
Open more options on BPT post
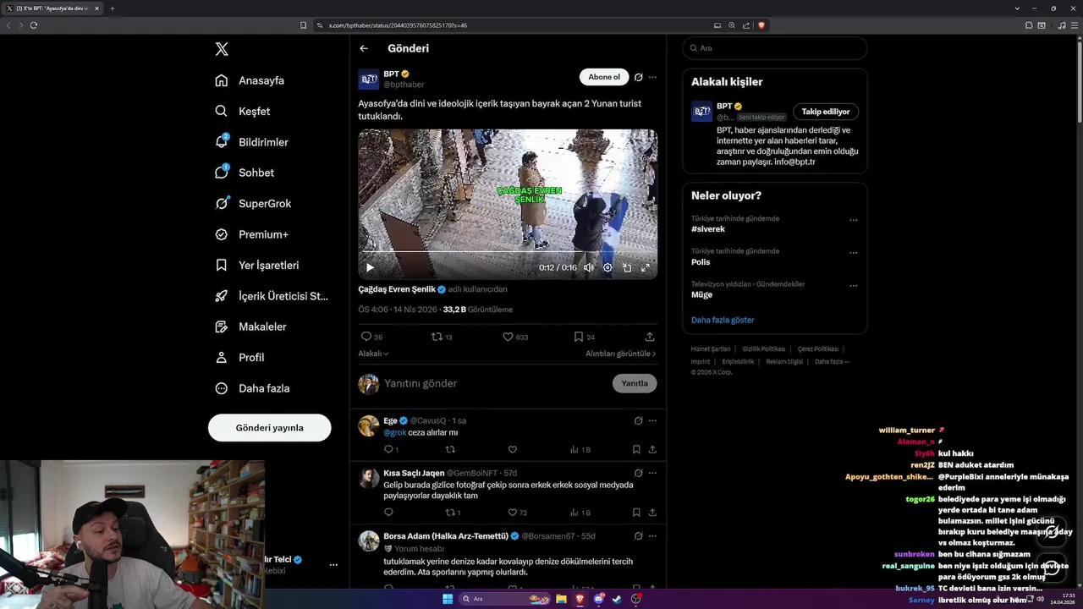pos(652,77)
